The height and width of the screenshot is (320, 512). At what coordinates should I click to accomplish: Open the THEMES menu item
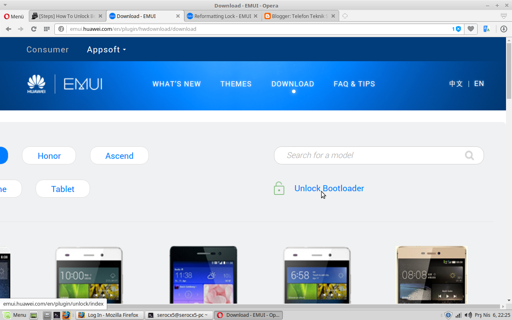coord(236,84)
